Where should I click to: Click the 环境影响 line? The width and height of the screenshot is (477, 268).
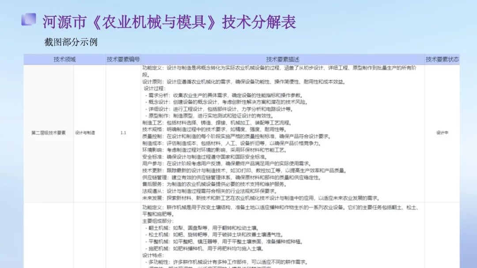[x=215, y=150]
